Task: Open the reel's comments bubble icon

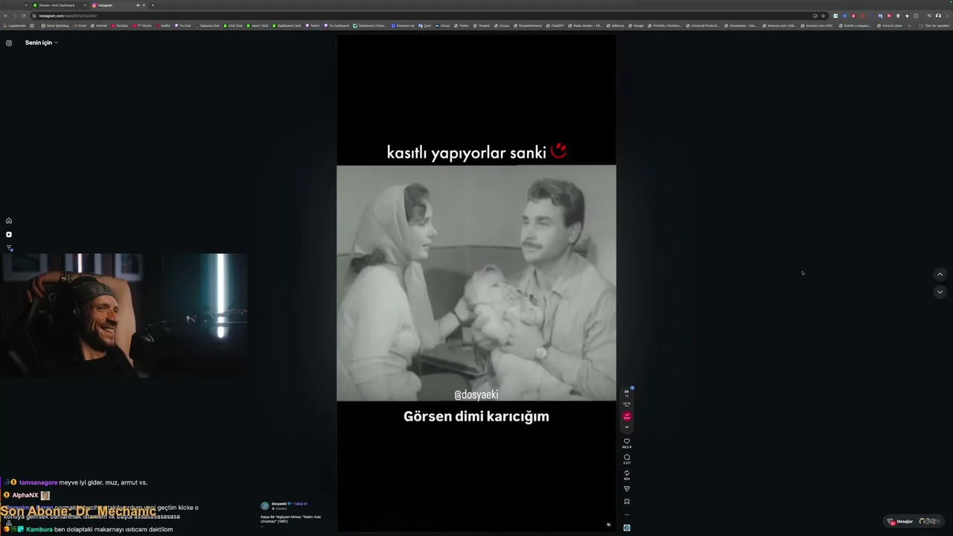Action: pyautogui.click(x=627, y=457)
